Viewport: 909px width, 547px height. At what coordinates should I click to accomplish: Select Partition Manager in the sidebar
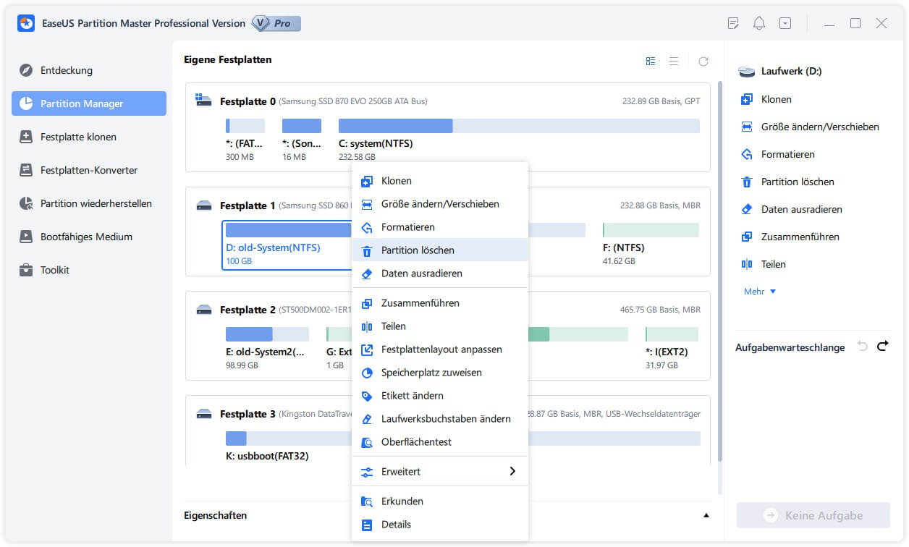tap(89, 103)
